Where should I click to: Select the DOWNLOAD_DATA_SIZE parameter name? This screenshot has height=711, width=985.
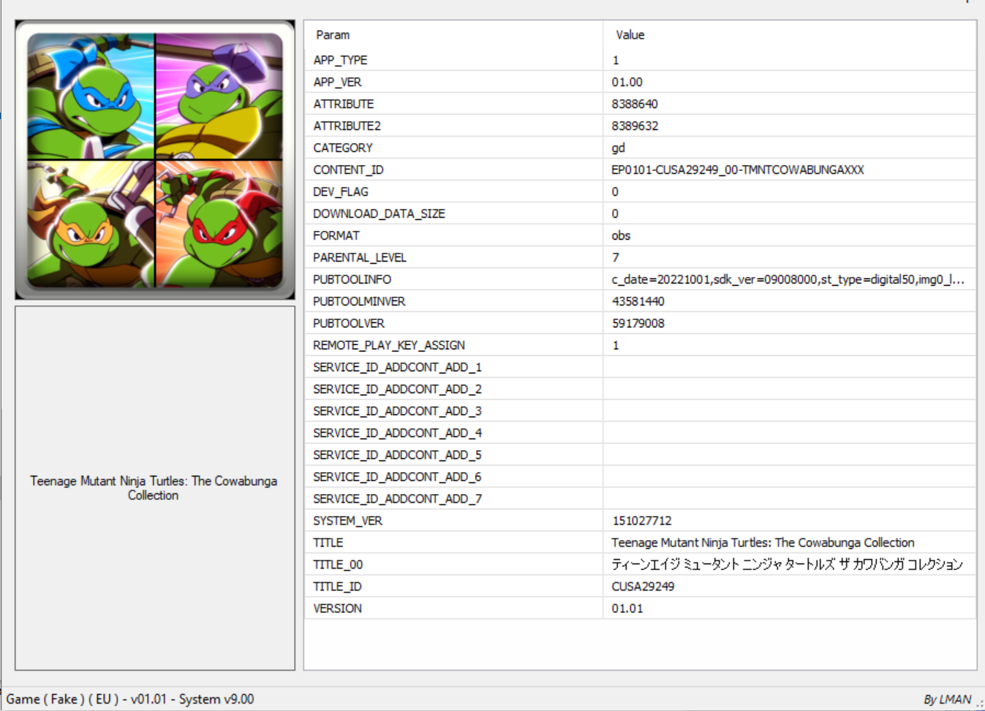(379, 213)
